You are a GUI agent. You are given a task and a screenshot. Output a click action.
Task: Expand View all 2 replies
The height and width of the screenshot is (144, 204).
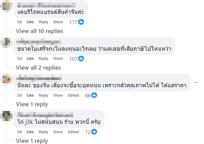[38, 68]
